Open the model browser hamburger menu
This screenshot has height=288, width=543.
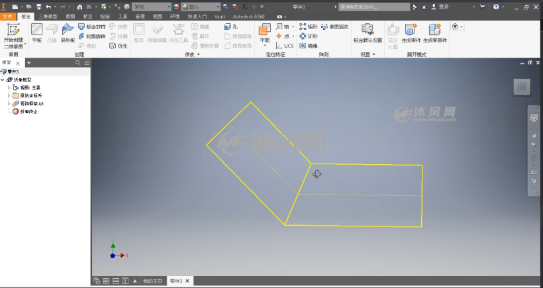(87, 63)
